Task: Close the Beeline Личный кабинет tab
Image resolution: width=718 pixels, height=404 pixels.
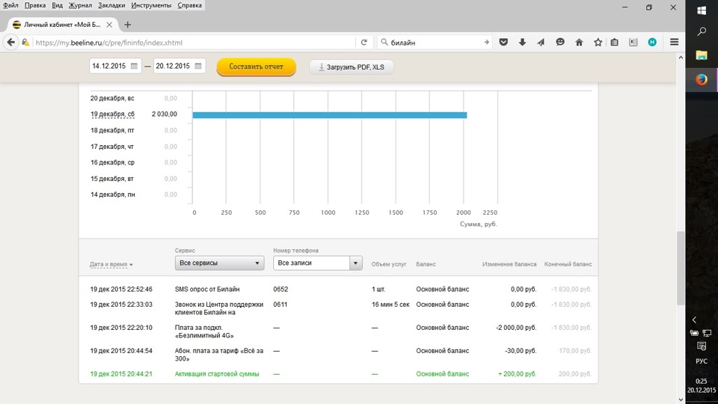Action: click(109, 25)
